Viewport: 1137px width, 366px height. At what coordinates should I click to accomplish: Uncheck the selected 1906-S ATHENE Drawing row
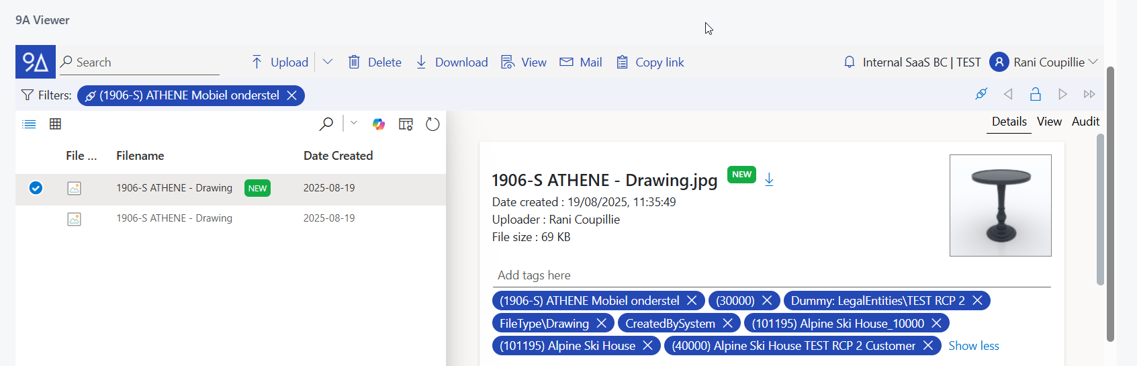(x=36, y=188)
